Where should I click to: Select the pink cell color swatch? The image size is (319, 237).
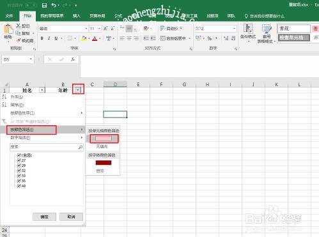104,139
